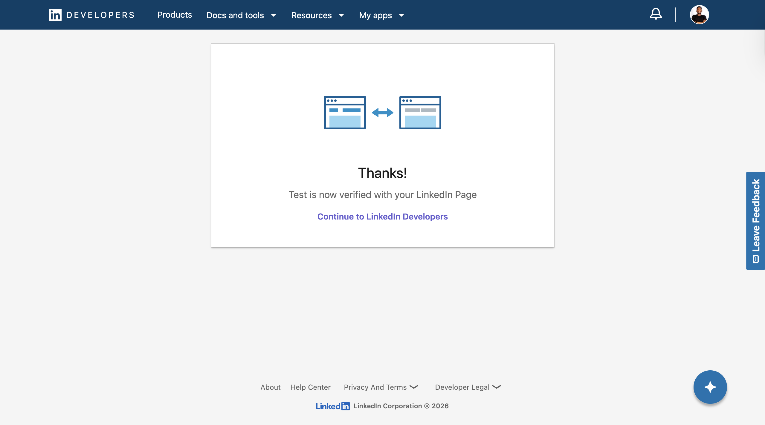Expand the Resources dropdown menu
The height and width of the screenshot is (425, 765).
click(318, 15)
